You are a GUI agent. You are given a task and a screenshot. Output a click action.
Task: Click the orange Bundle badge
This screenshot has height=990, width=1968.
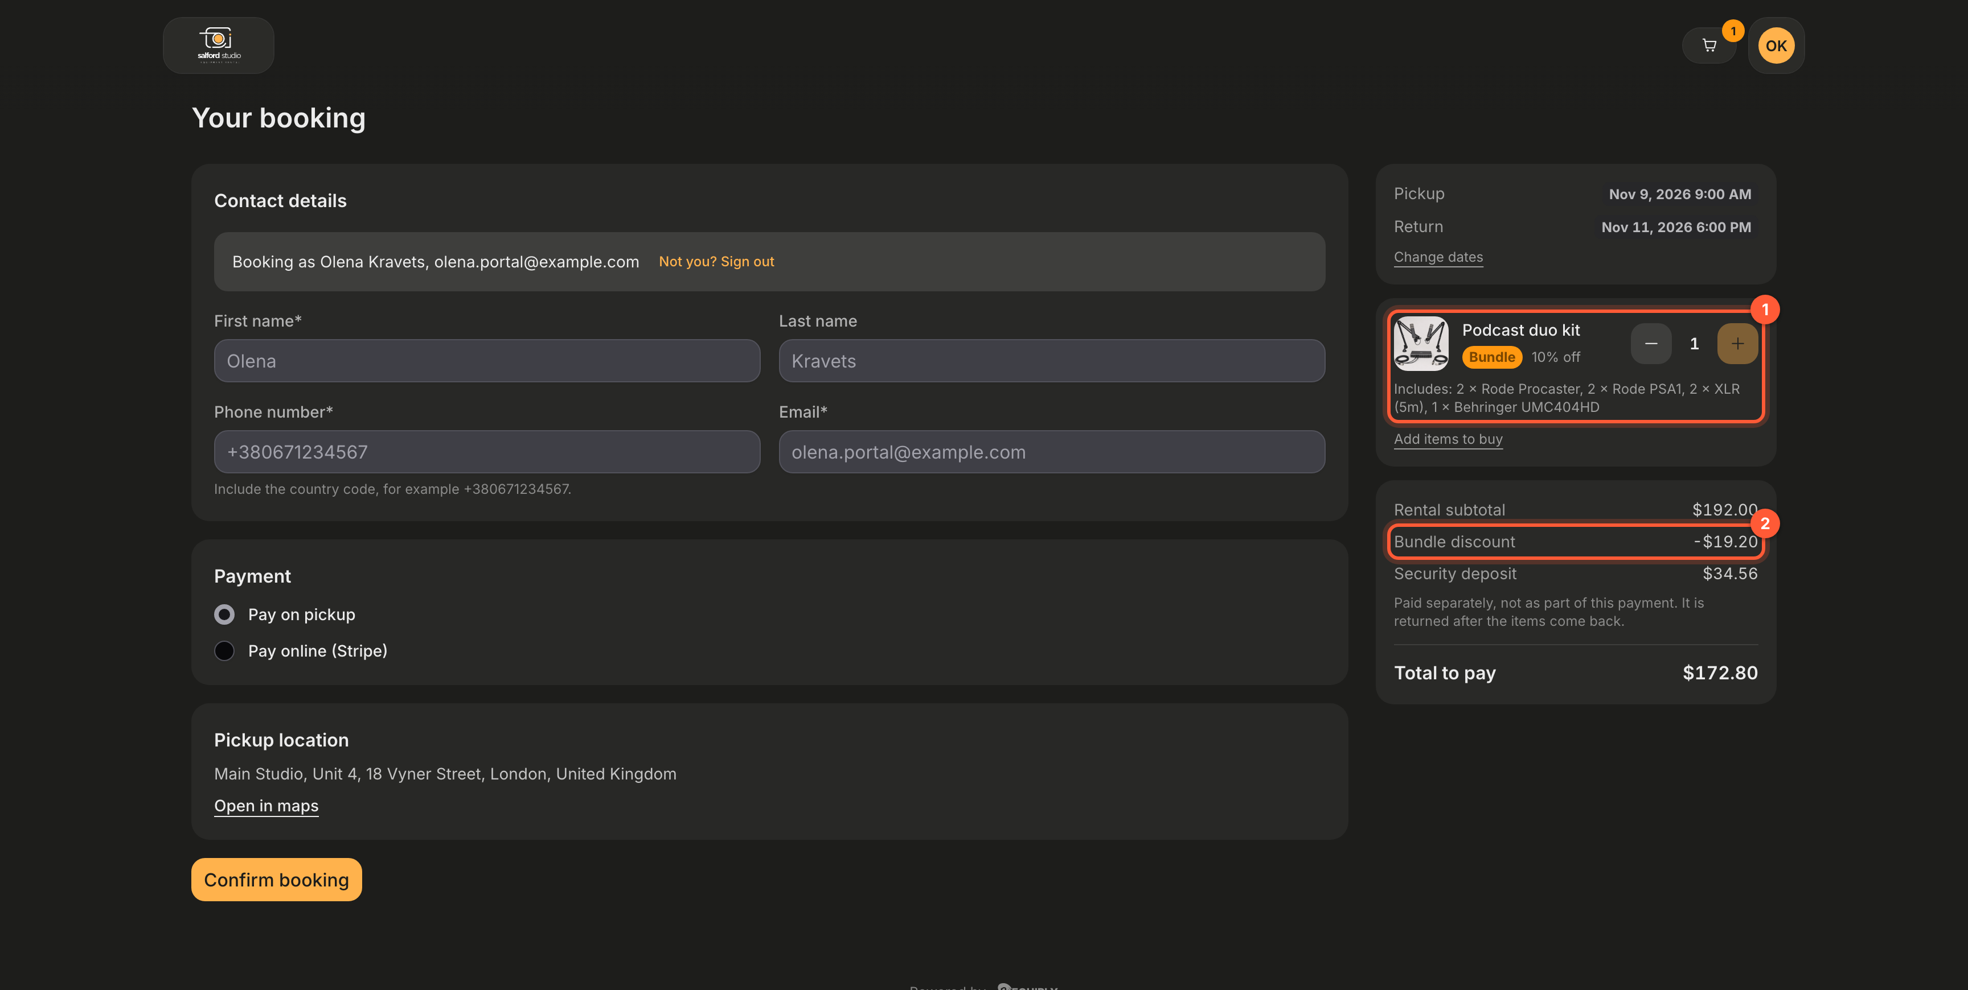[1491, 357]
